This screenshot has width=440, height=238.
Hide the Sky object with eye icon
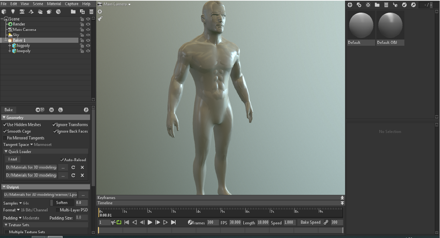[88, 35]
